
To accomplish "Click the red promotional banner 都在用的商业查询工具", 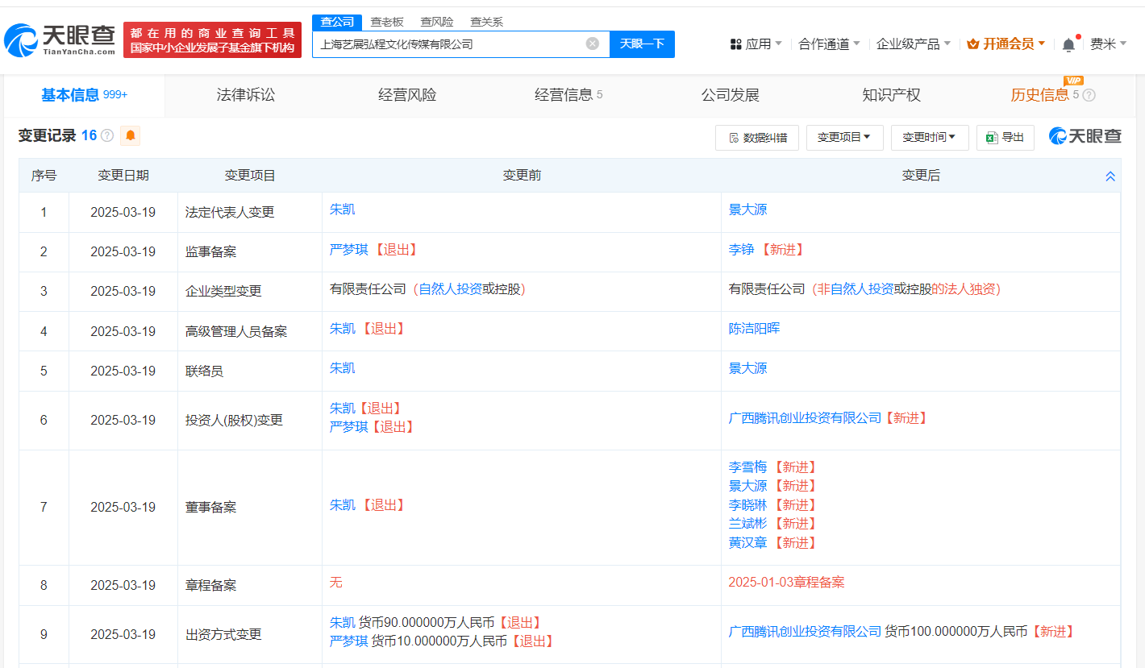I will 212,39.
